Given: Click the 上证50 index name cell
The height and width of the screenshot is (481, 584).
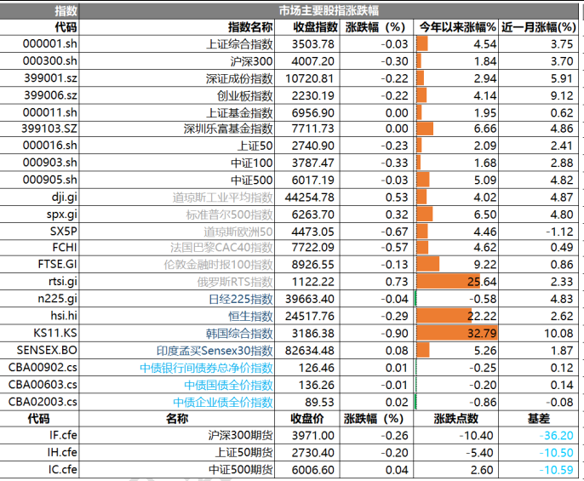Looking at the screenshot, I should (176, 146).
